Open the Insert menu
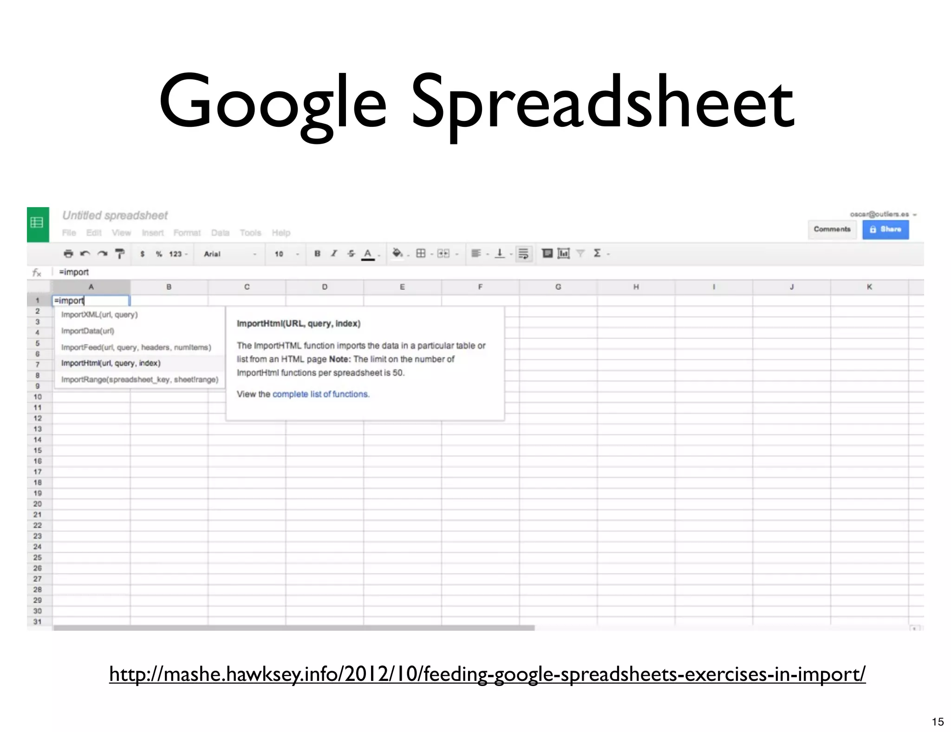Viewport: 951px width, 732px height. click(x=153, y=233)
